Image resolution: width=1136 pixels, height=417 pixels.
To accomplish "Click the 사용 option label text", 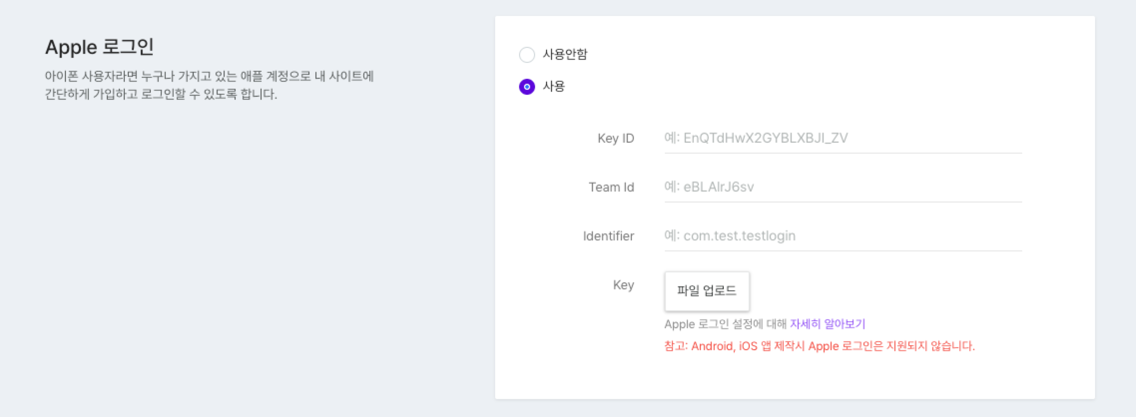I will [554, 86].
